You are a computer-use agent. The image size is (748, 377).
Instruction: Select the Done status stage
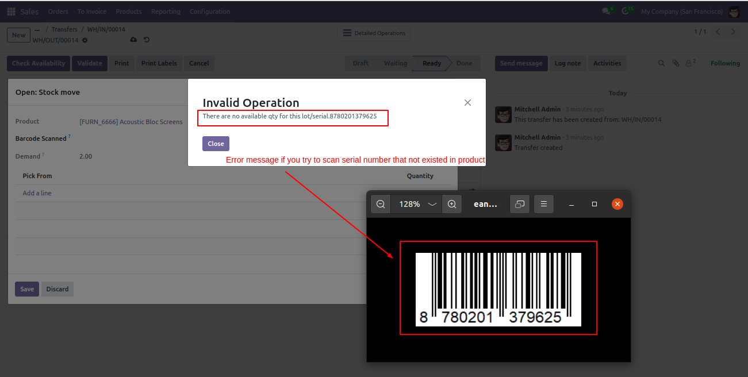[x=465, y=63]
